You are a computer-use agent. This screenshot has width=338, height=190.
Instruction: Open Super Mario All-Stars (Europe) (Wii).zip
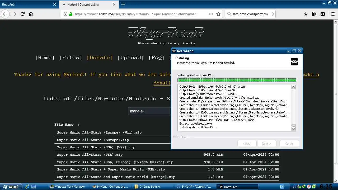[x=99, y=132]
